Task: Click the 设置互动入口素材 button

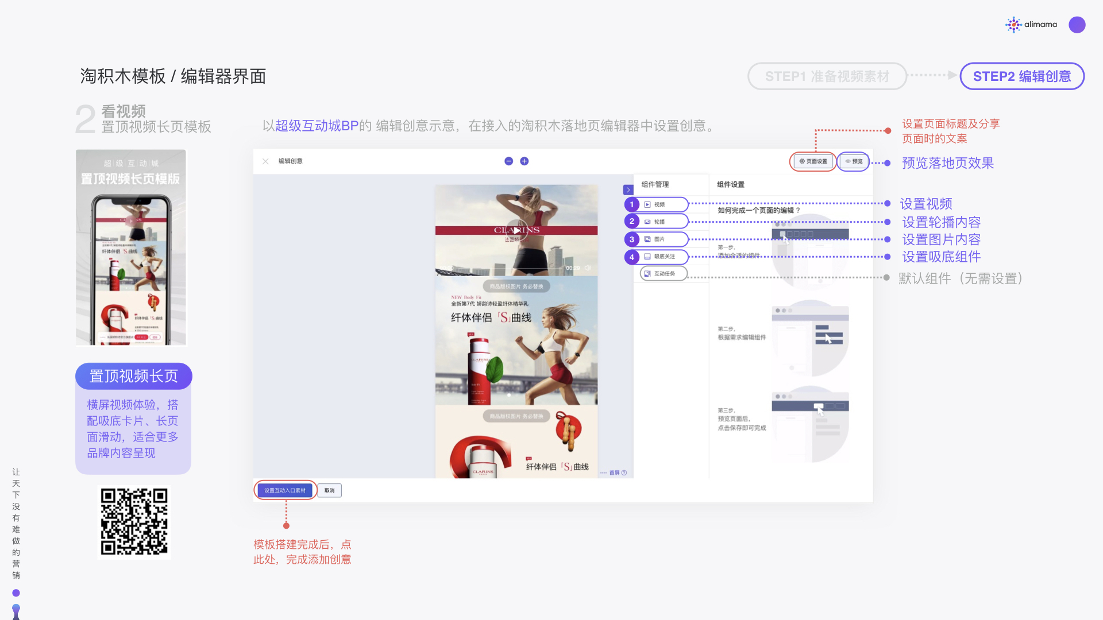Action: coord(285,490)
